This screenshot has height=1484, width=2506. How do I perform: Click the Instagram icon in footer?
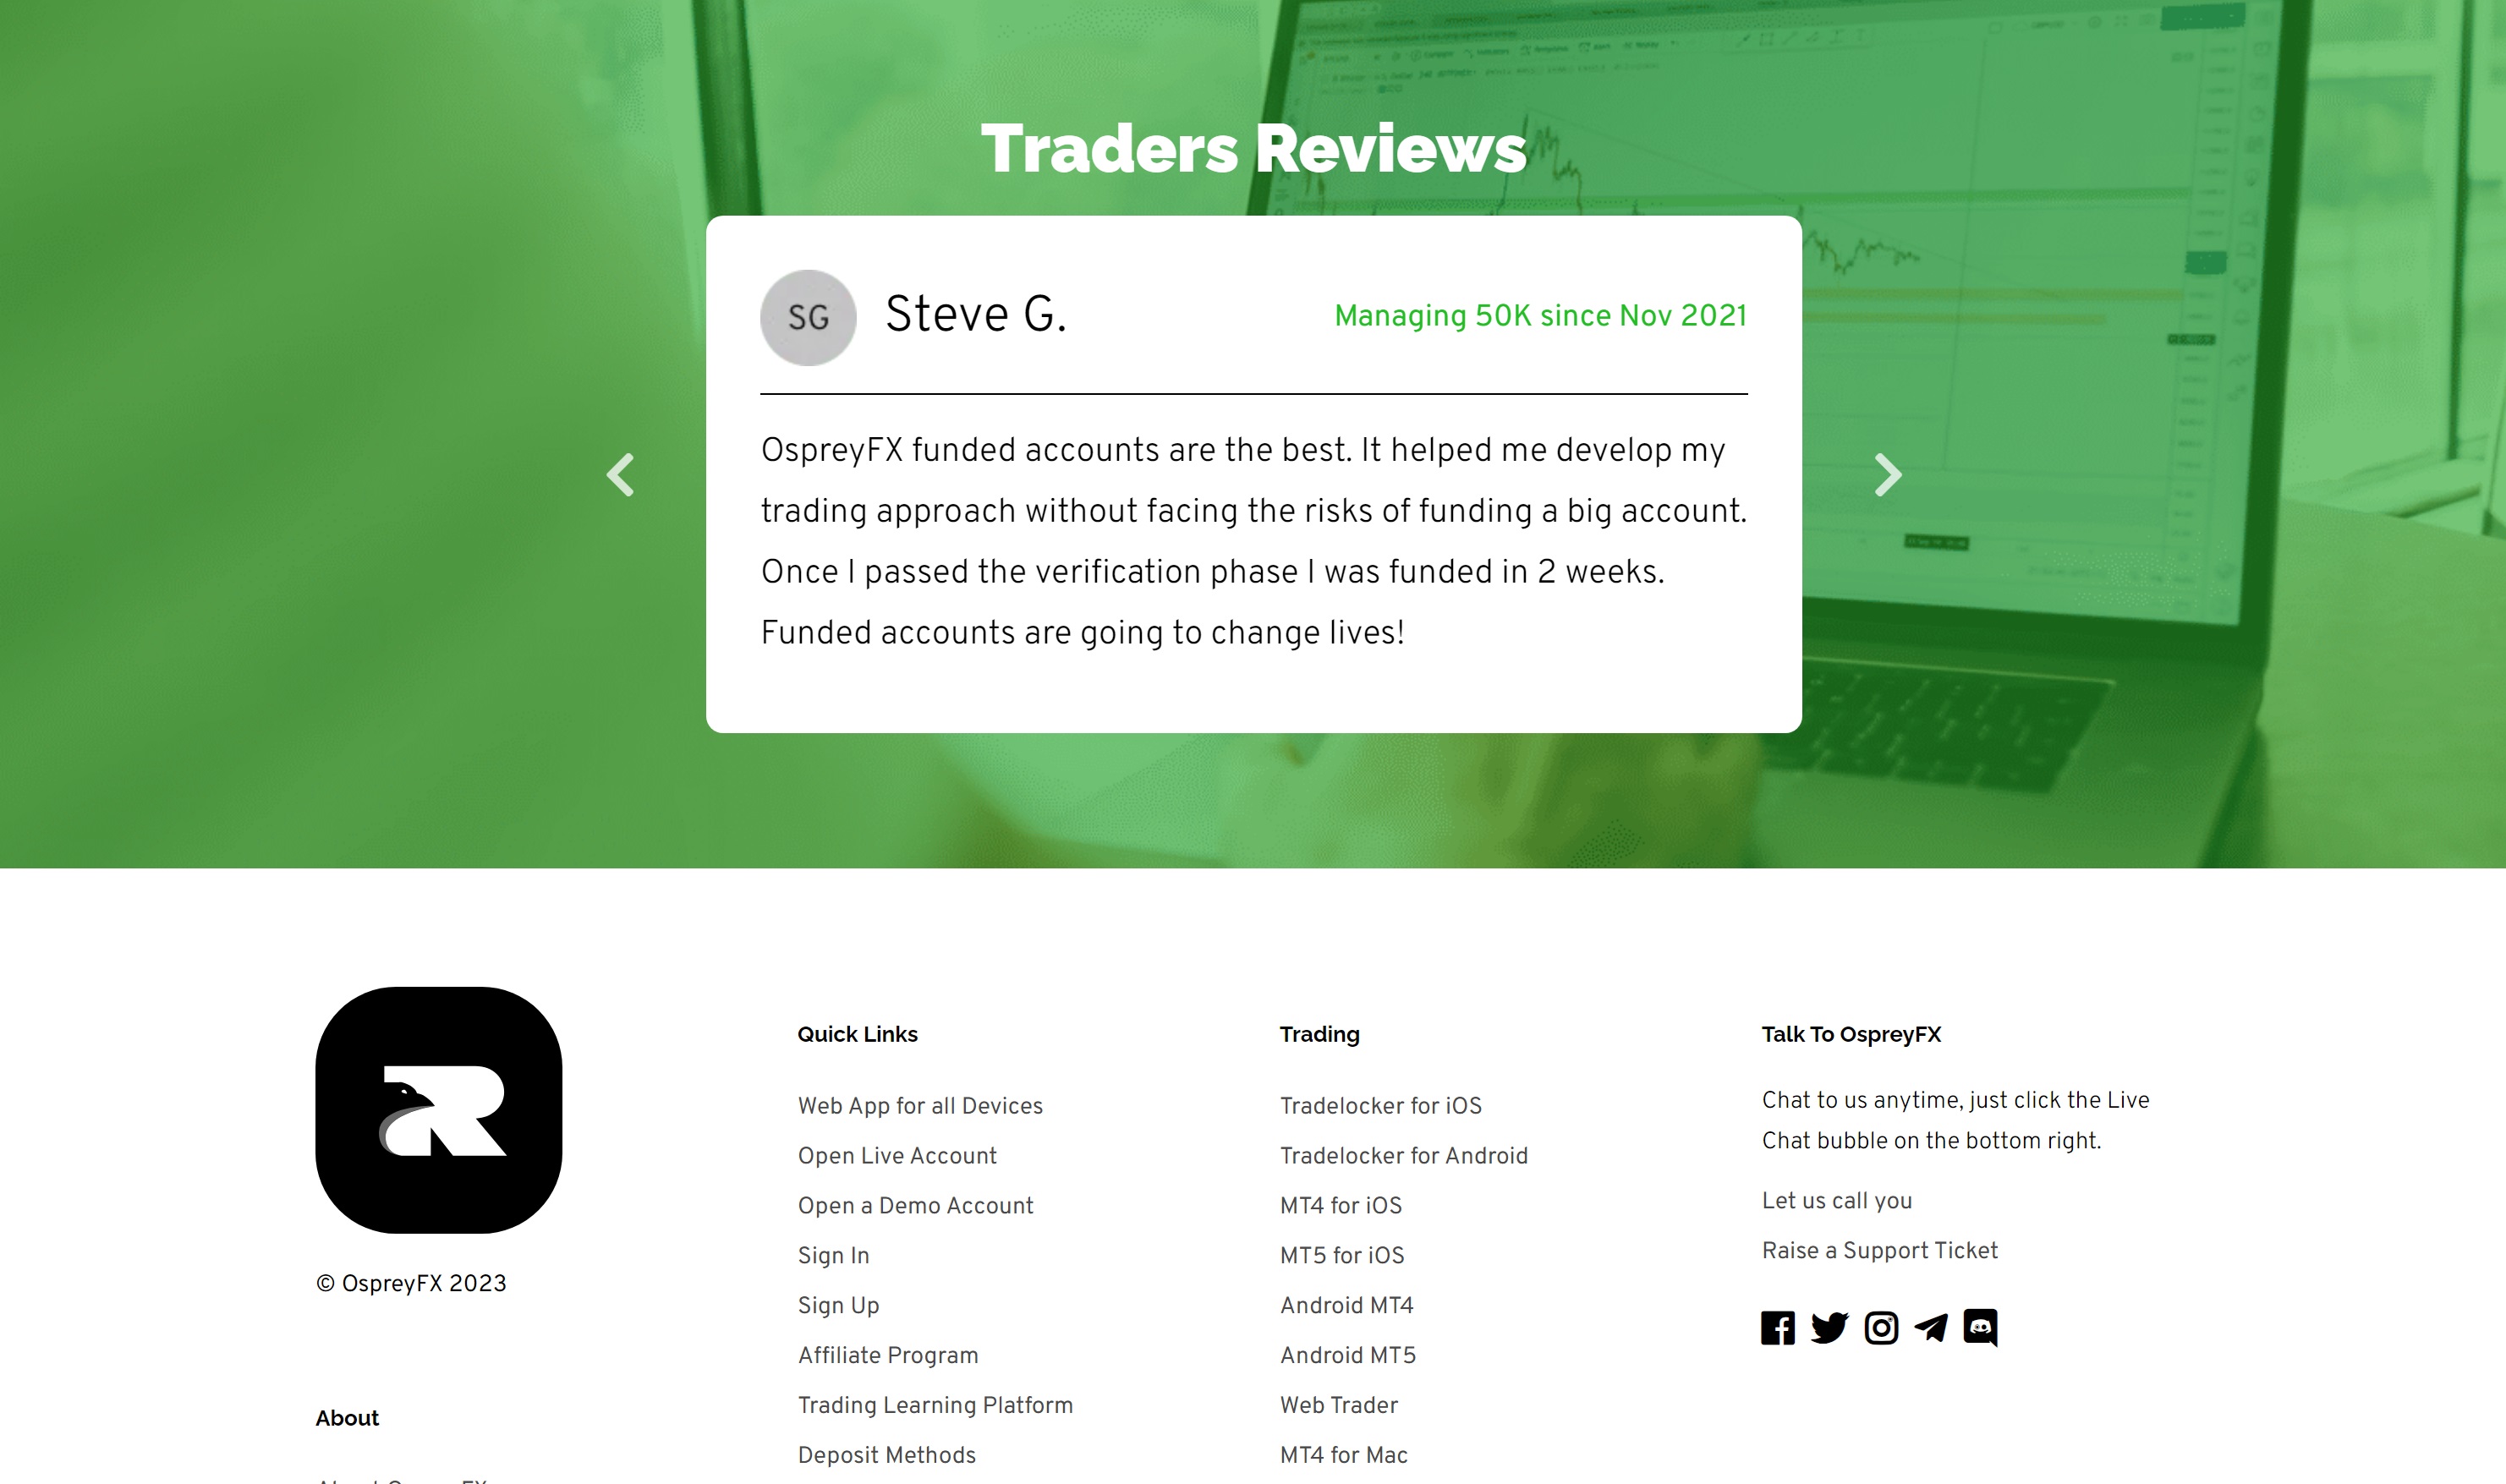coord(1881,1327)
